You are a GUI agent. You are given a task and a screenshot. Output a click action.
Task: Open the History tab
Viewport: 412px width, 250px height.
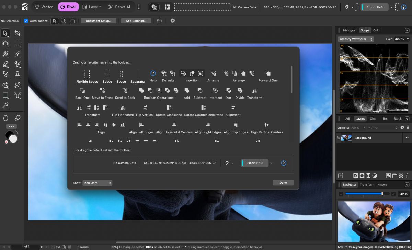382,184
